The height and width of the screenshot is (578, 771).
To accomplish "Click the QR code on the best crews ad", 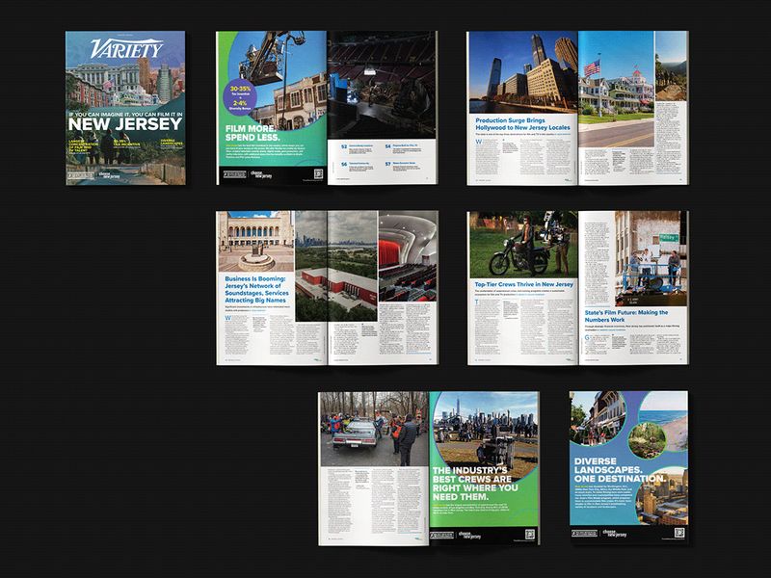I will tap(529, 535).
